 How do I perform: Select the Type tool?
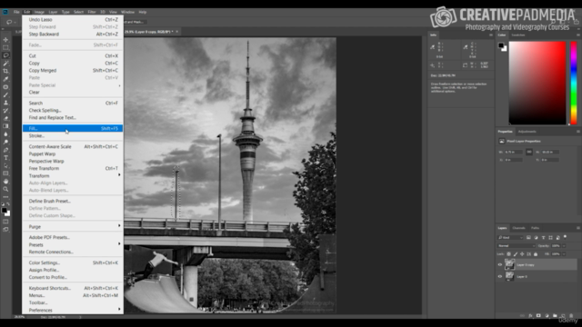click(x=5, y=158)
